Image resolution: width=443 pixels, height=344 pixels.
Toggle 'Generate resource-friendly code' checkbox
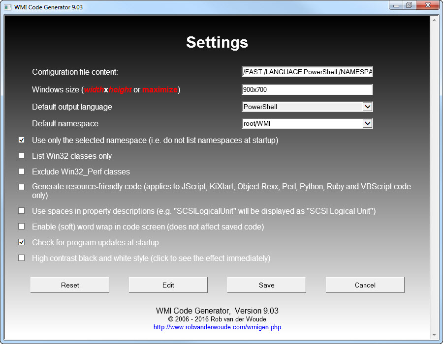(22, 187)
